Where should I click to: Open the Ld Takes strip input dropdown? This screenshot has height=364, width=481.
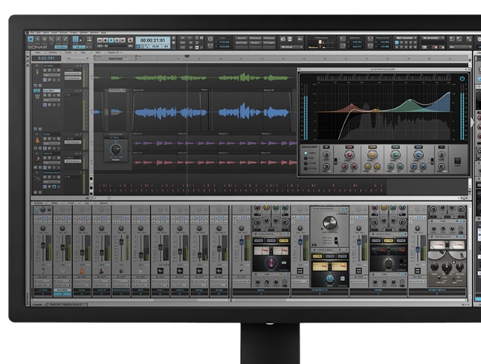[x=44, y=281]
